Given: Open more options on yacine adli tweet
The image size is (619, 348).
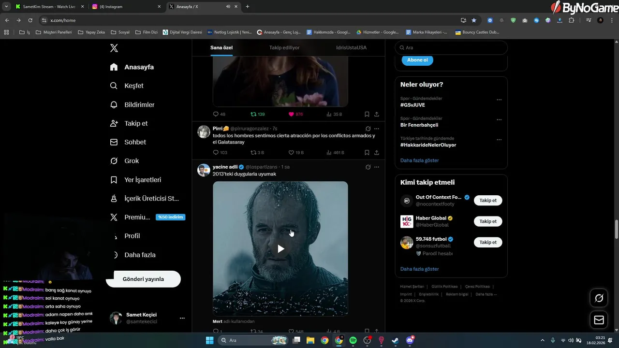Looking at the screenshot, I should coord(377,167).
